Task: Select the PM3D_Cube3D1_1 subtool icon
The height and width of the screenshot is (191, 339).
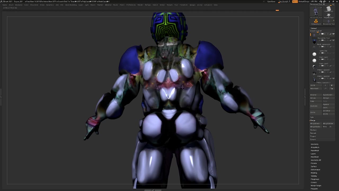Action: tap(314, 79)
